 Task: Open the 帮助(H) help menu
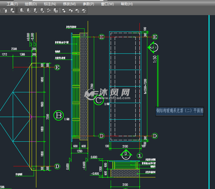pyautogui.click(x=126, y=4)
